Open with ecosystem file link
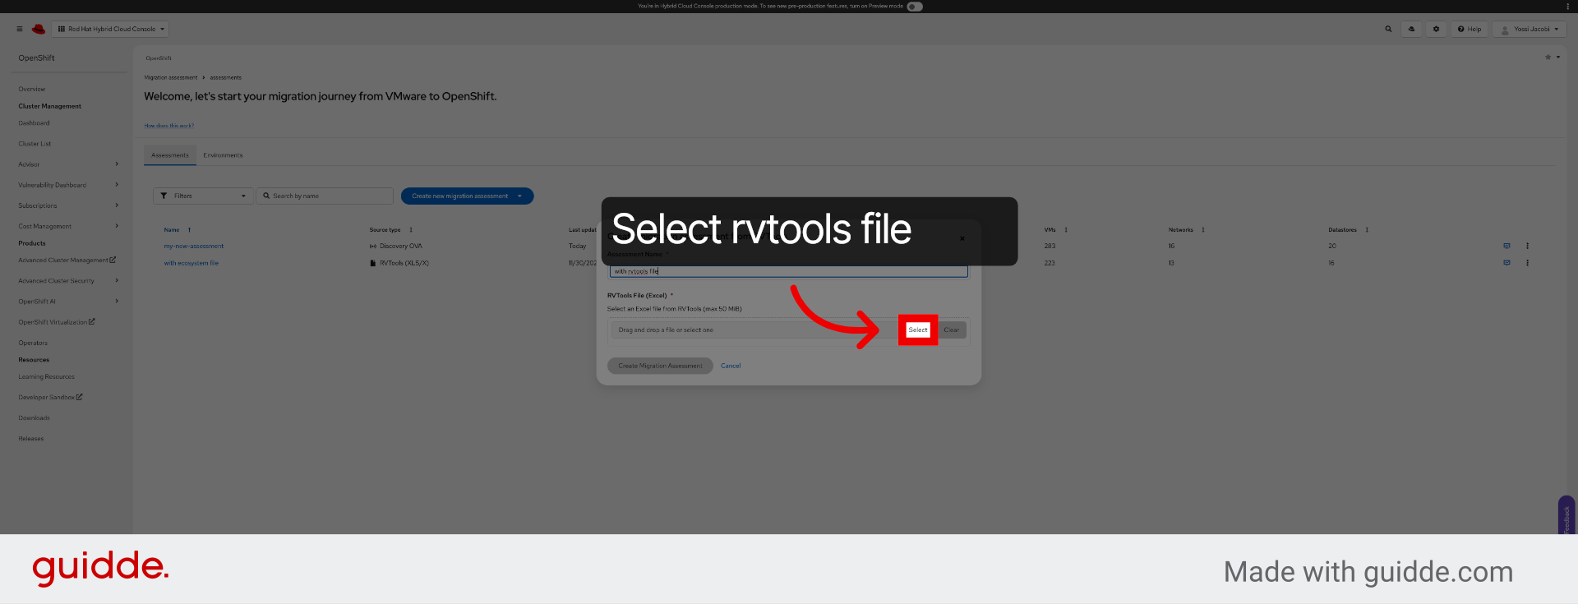 coord(191,263)
